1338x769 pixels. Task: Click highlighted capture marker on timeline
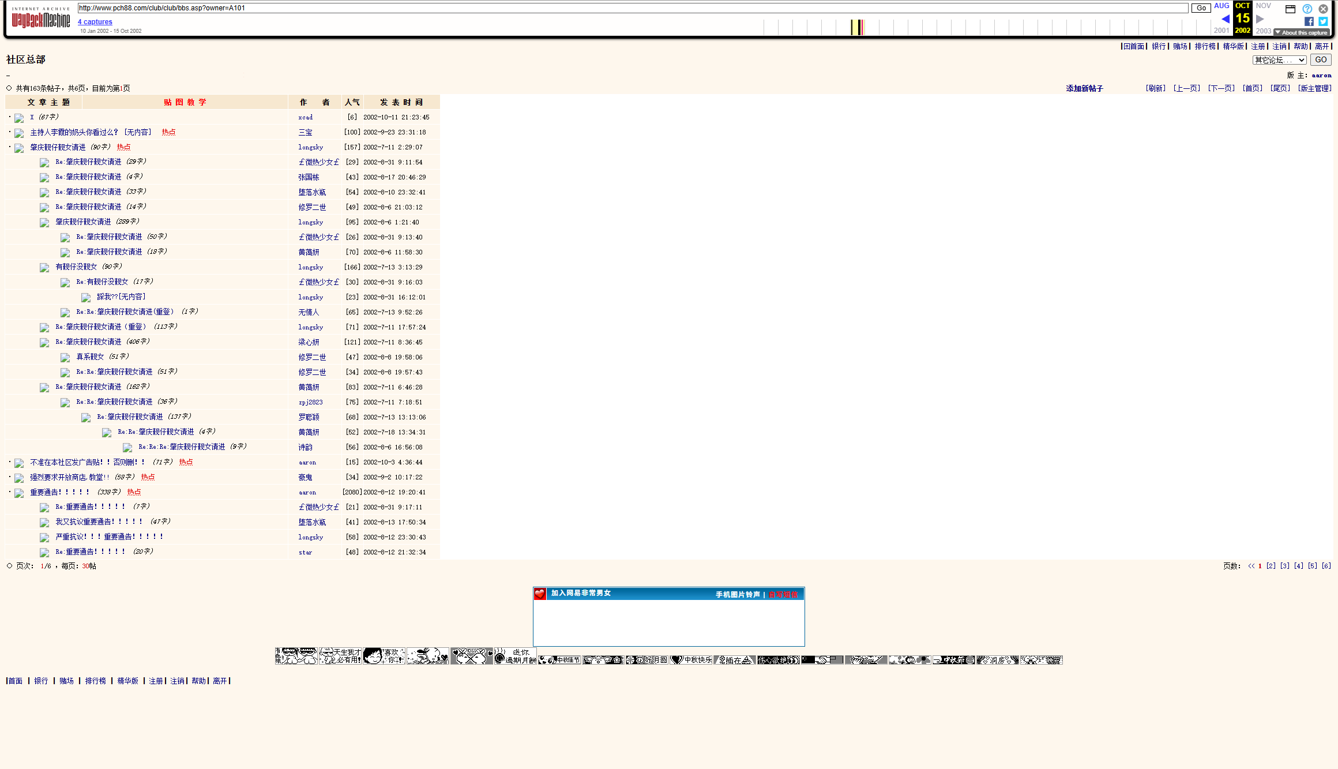[862, 27]
